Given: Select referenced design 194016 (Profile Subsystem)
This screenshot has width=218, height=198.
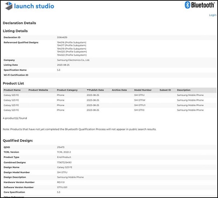Looking at the screenshot, I should (72, 43).
